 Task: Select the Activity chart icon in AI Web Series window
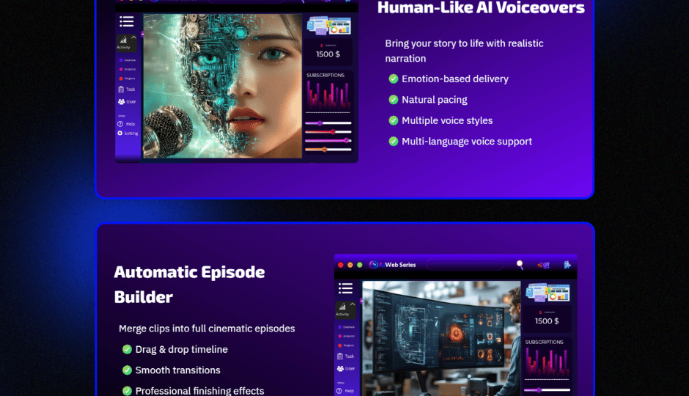342,307
